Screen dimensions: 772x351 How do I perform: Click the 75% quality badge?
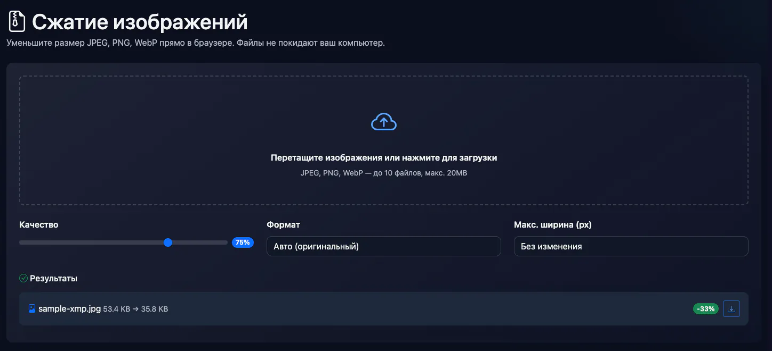pyautogui.click(x=243, y=243)
